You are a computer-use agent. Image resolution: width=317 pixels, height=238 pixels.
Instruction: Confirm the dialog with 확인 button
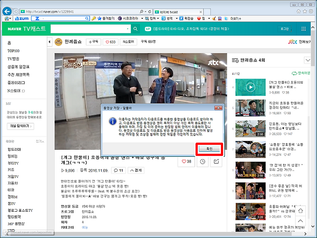pyautogui.click(x=209, y=149)
